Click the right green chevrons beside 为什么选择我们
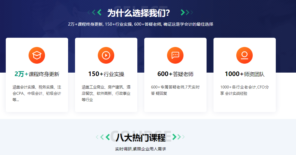This screenshot has width=296, height=155. [187, 12]
